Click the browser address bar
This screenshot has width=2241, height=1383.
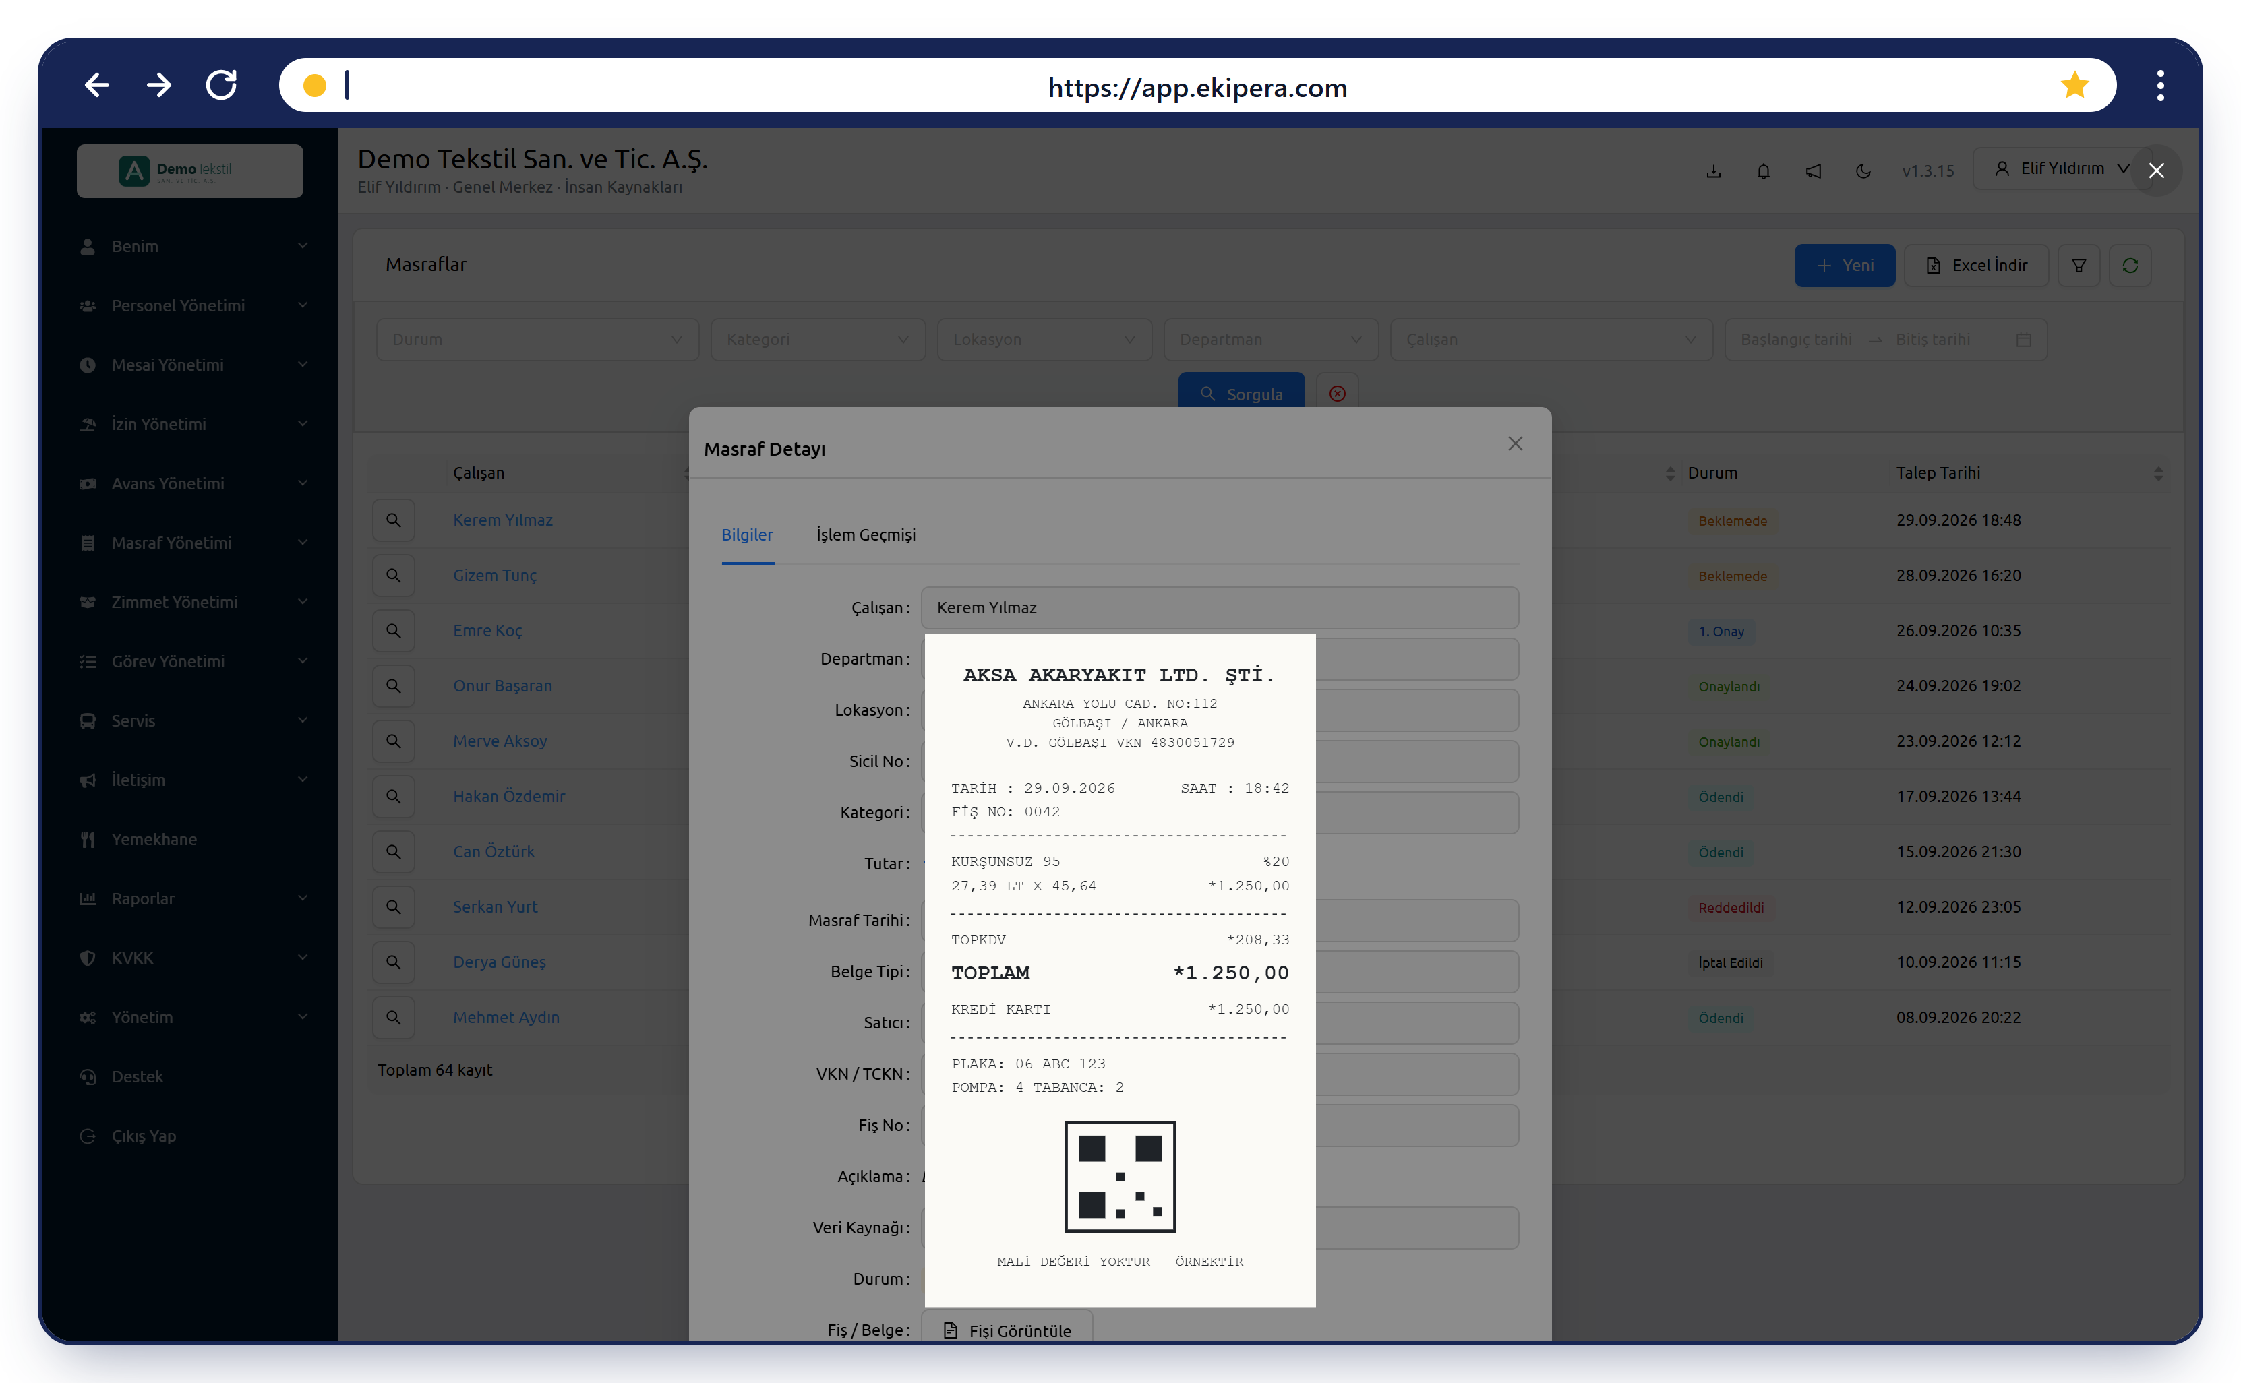point(1197,86)
